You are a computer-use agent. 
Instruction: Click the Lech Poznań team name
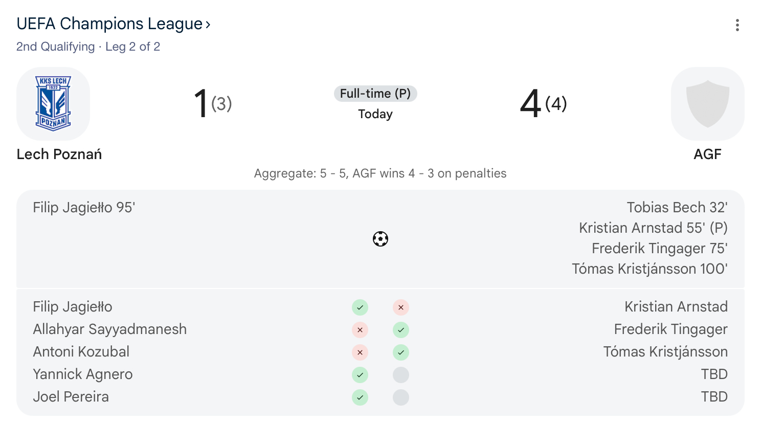click(x=59, y=154)
